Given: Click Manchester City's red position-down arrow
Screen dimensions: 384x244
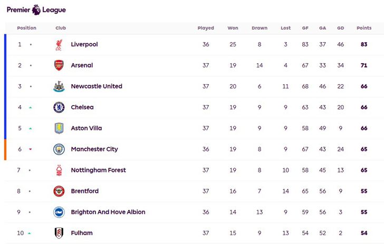Looking at the screenshot, I should coord(31,149).
